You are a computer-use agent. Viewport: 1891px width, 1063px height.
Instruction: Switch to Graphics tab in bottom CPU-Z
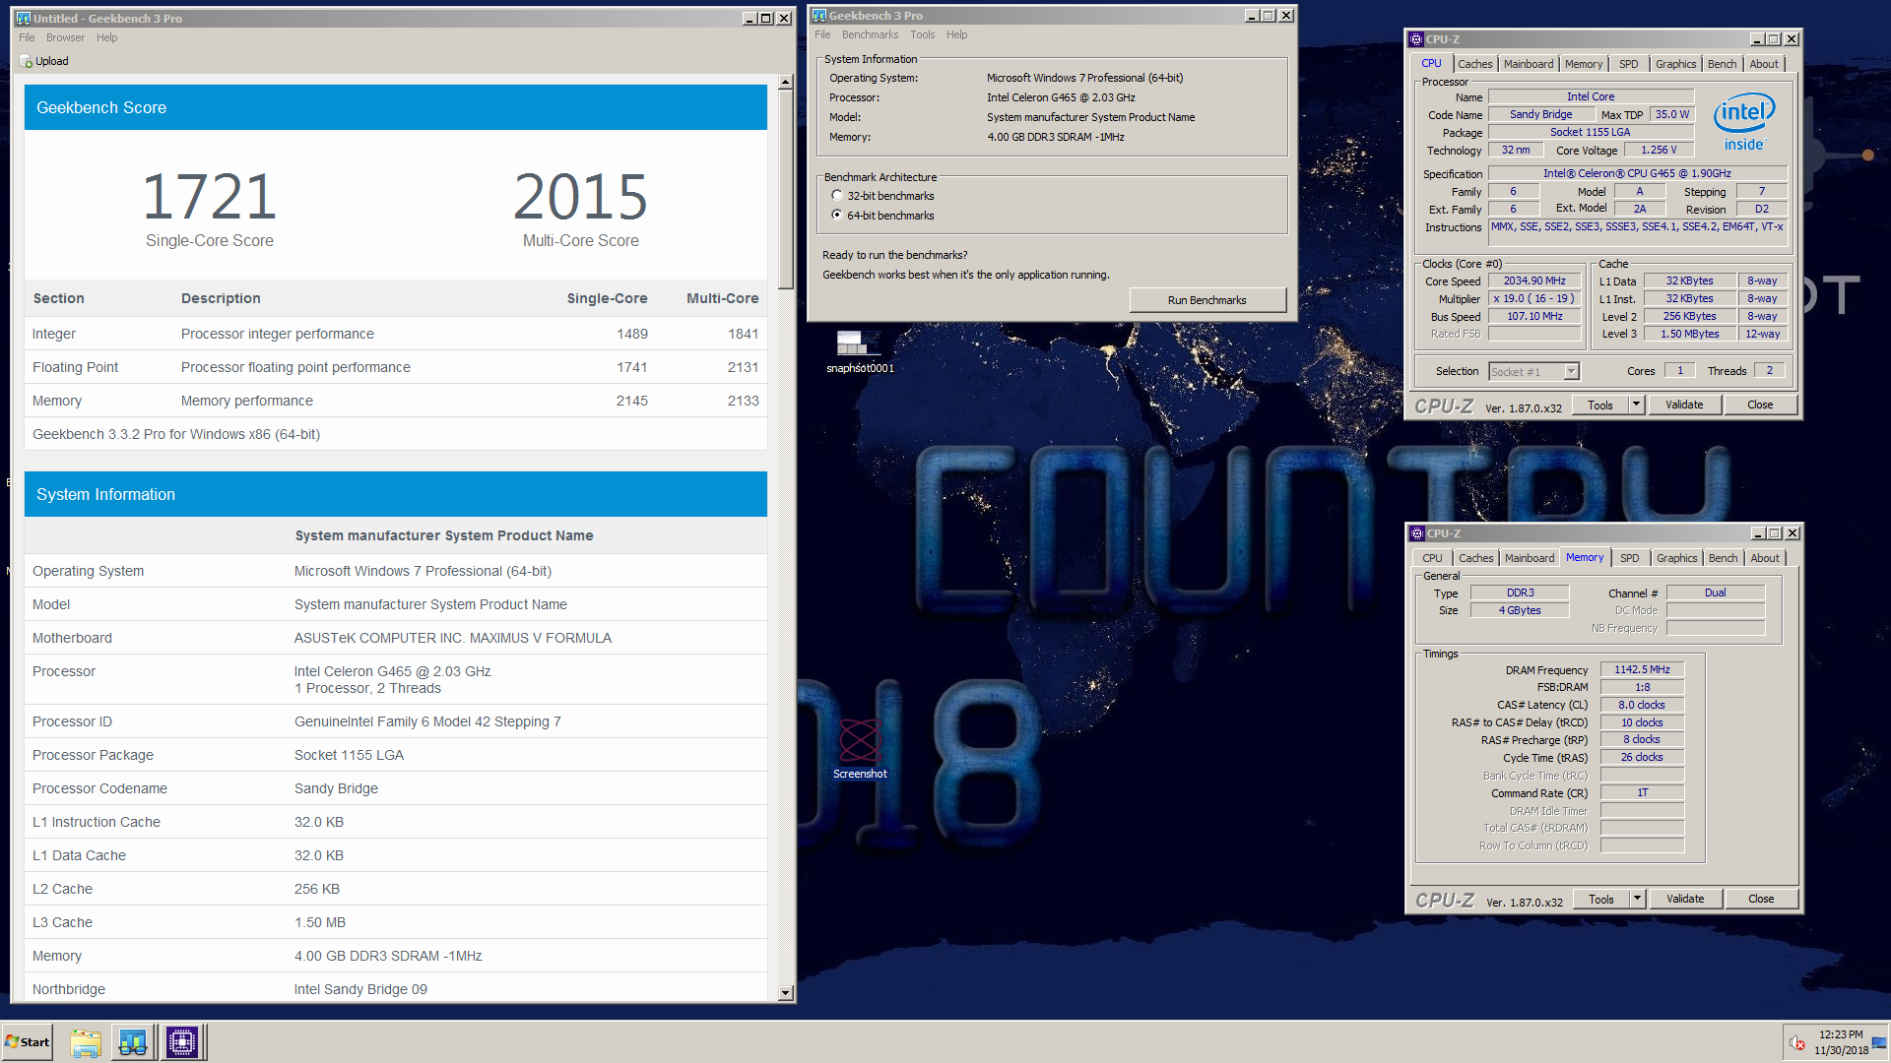coord(1676,558)
